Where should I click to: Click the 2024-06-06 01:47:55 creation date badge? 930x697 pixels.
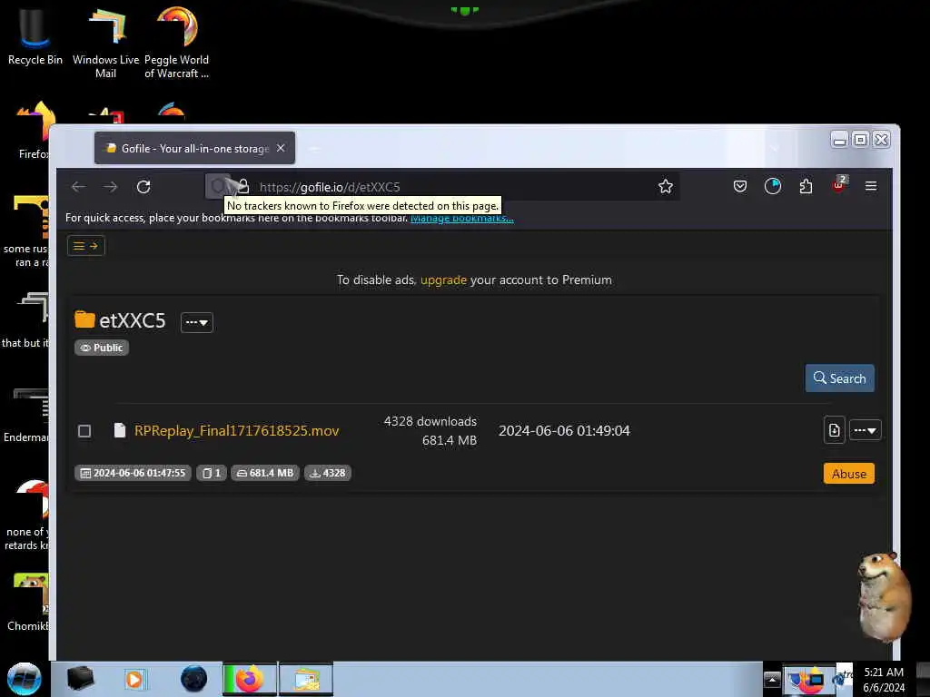pyautogui.click(x=133, y=473)
